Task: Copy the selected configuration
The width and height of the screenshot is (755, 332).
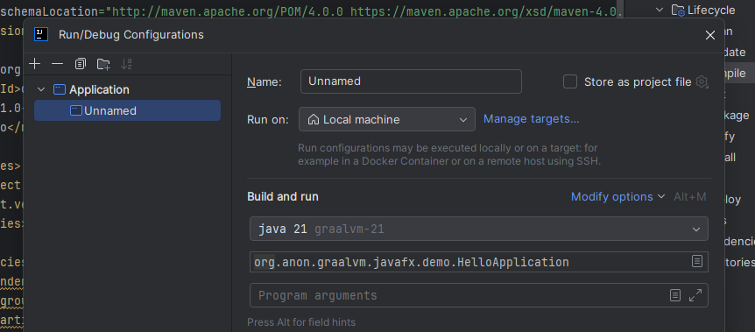Action: coord(81,64)
